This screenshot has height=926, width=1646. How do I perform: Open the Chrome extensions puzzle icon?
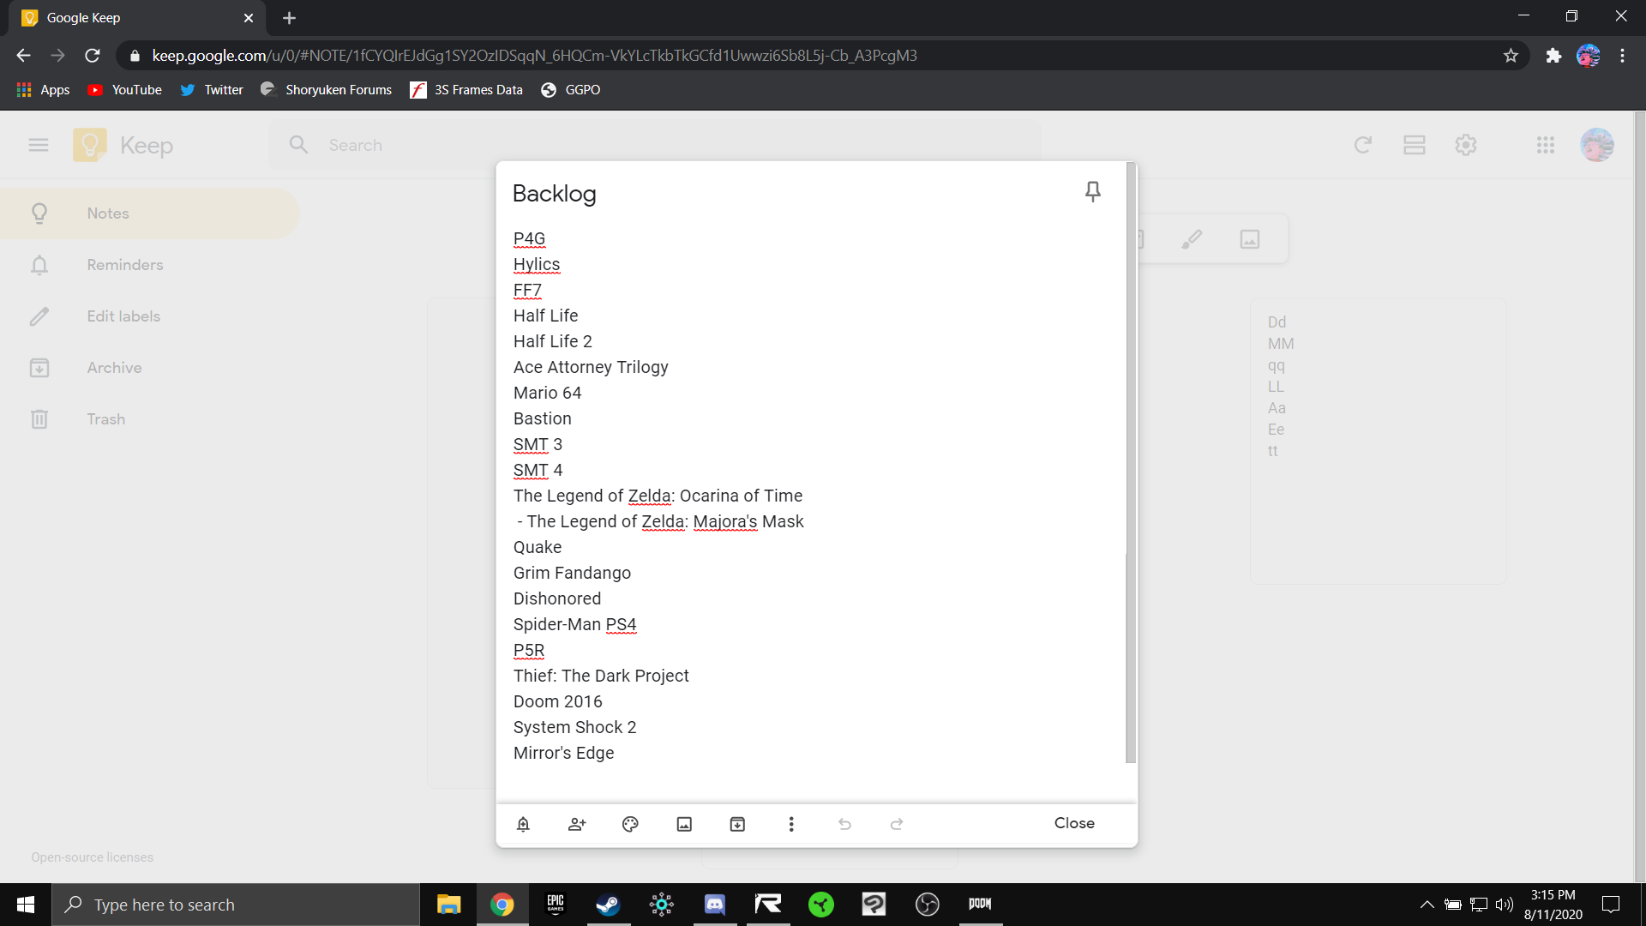tap(1553, 56)
